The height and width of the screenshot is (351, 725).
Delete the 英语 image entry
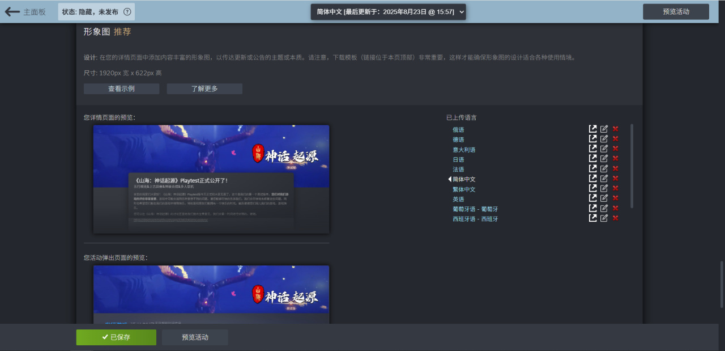tap(616, 198)
